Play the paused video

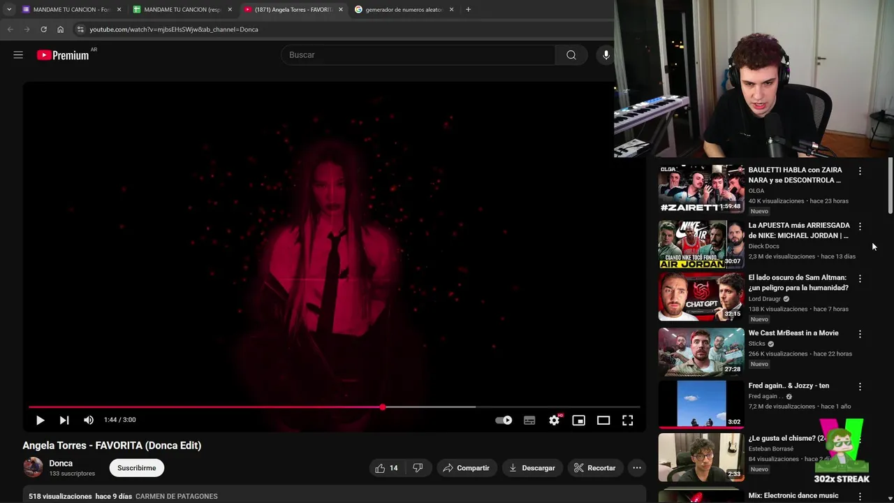click(x=40, y=420)
